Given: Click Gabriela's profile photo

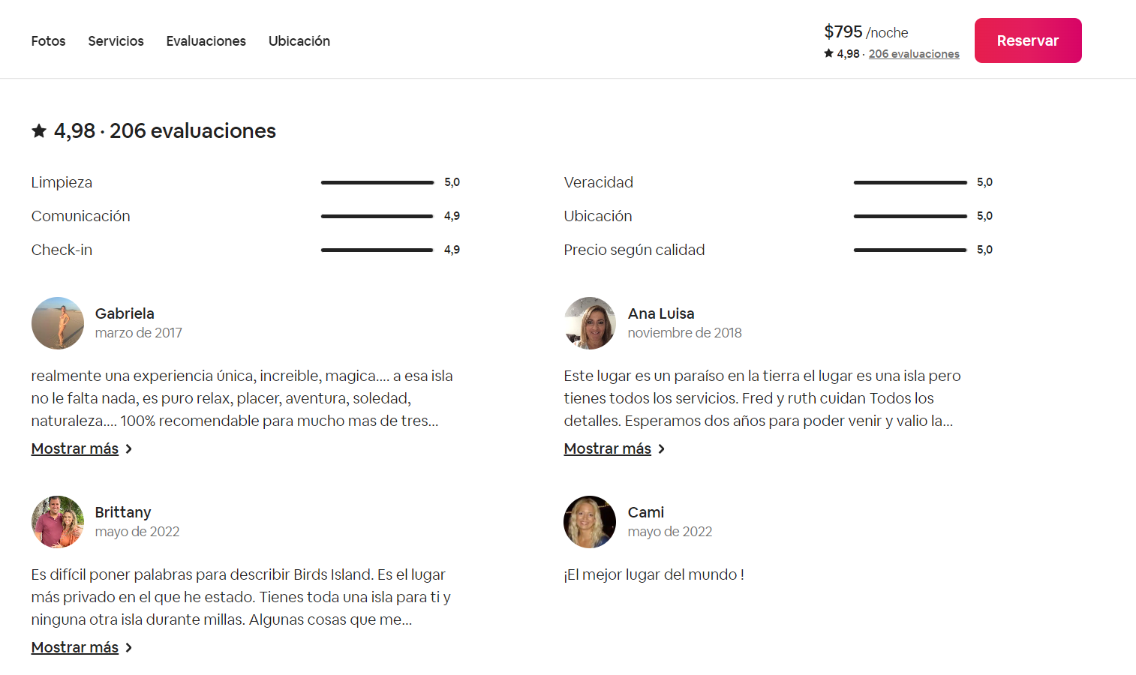Looking at the screenshot, I should pyautogui.click(x=58, y=323).
